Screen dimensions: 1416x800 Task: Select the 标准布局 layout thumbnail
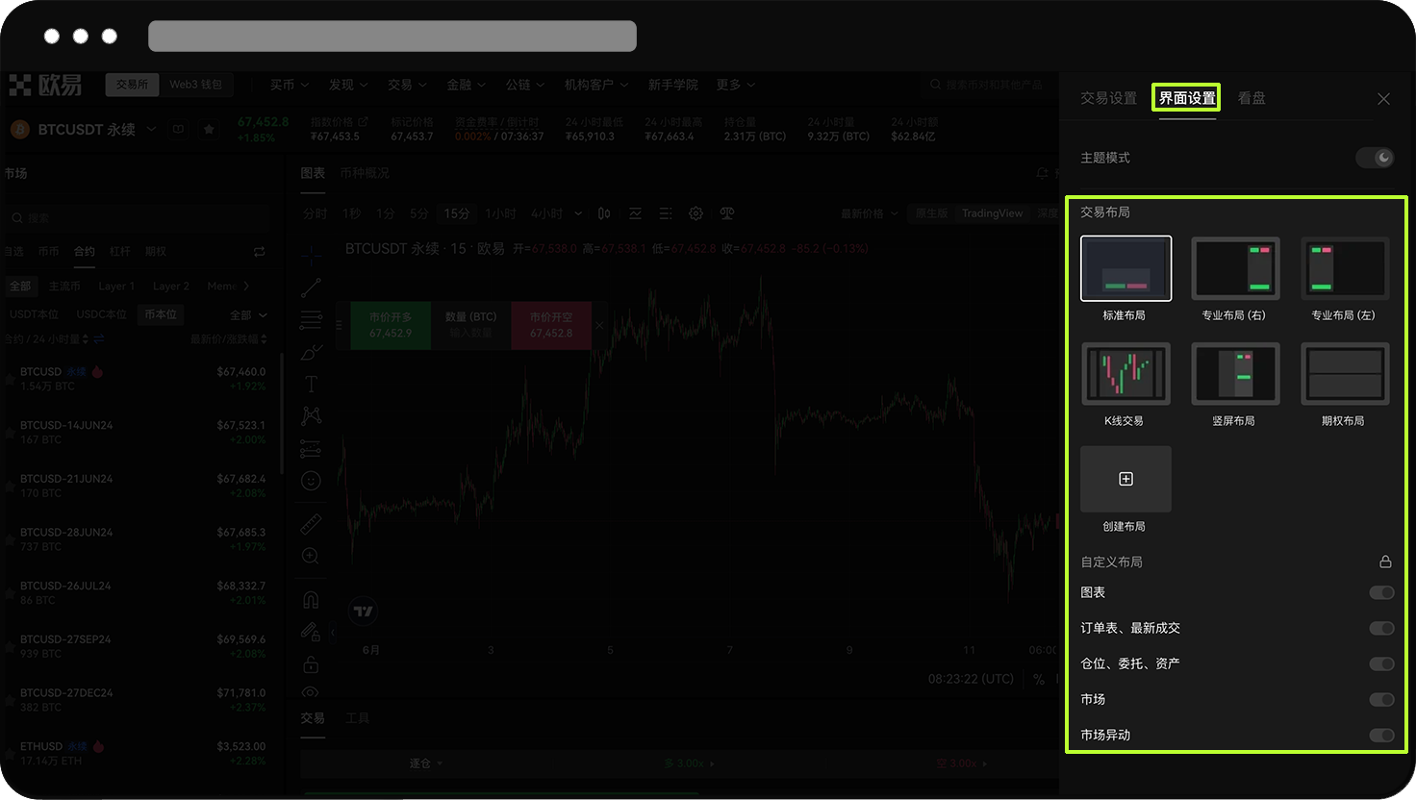pos(1125,269)
